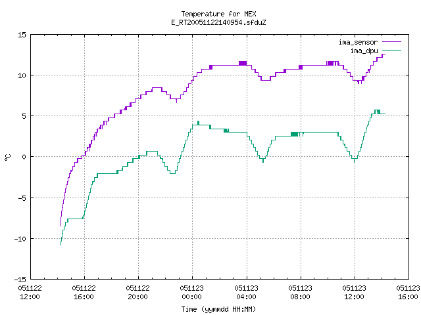Click the y-axis label -5
Image resolution: width=421 pixels, height=315 pixels.
[20, 198]
